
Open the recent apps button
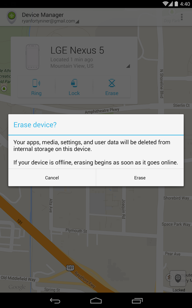[x=137, y=300]
